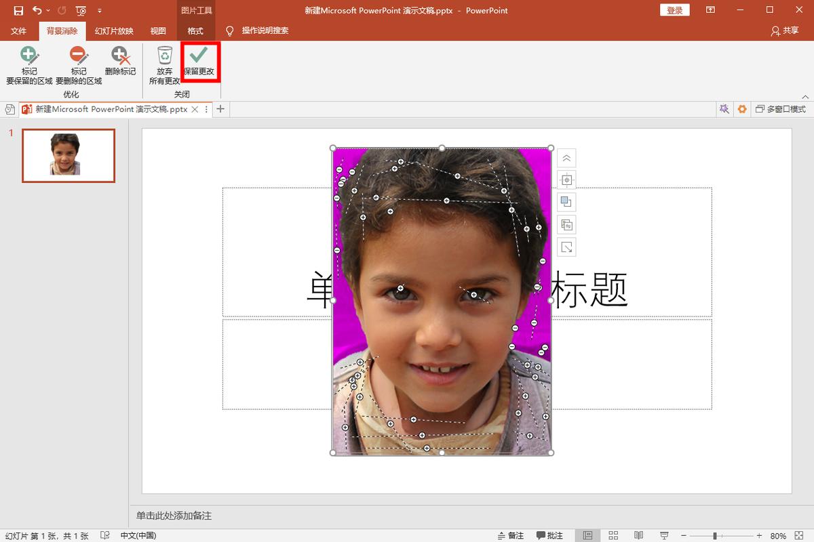
Task: Open the Customize Quick Access Toolbar dropdown
Action: point(100,11)
